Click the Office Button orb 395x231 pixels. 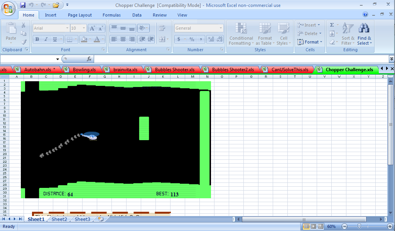click(8, 8)
